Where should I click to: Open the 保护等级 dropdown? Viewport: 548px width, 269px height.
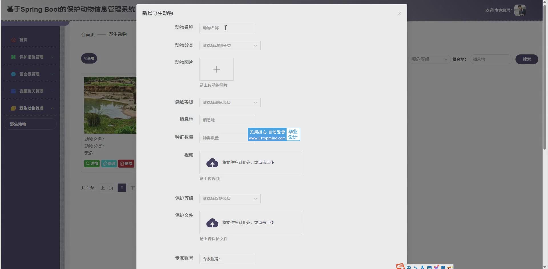pos(230,199)
